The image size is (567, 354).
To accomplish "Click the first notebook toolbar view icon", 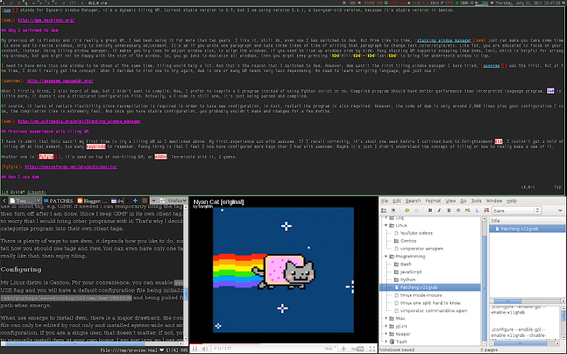I will click(383, 210).
